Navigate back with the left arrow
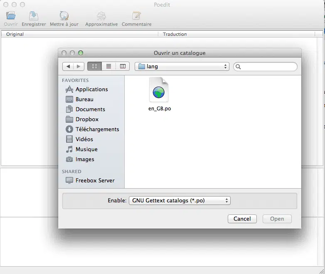Image resolution: width=325 pixels, height=274 pixels. click(x=68, y=66)
